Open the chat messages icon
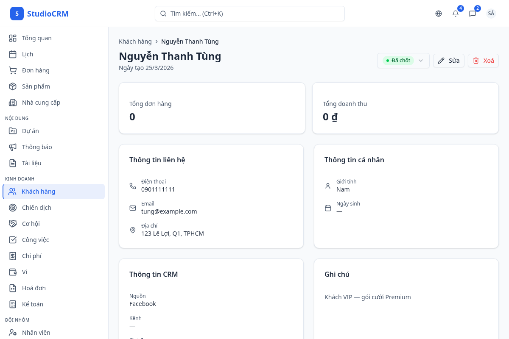This screenshot has height=339, width=509. pos(473,14)
